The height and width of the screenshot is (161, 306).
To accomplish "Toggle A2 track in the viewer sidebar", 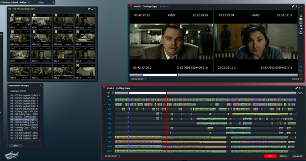I will click(301, 74).
